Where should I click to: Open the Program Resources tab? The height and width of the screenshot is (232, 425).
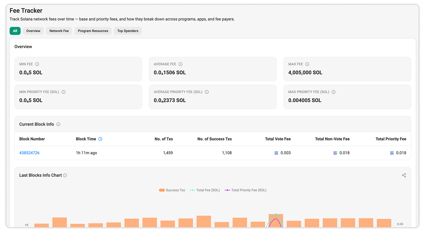pos(93,31)
